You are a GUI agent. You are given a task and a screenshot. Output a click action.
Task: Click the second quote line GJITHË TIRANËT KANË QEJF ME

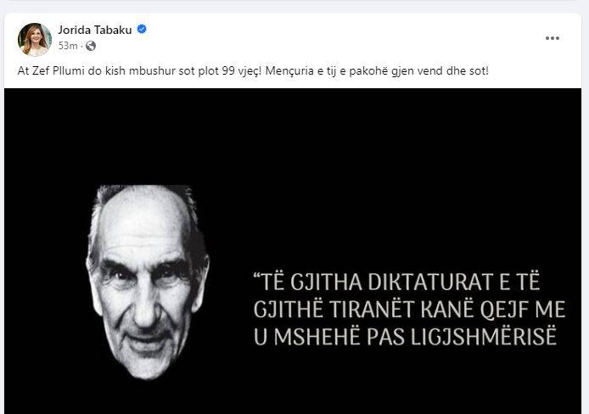[409, 310]
